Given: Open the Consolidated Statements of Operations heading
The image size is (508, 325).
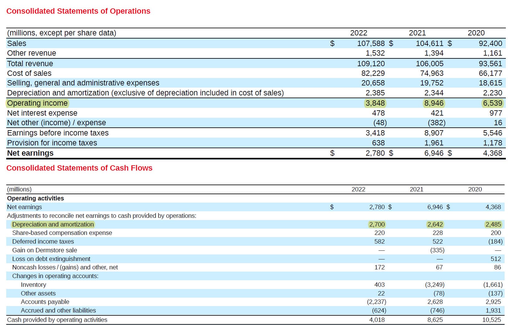Looking at the screenshot, I should pyautogui.click(x=78, y=11).
